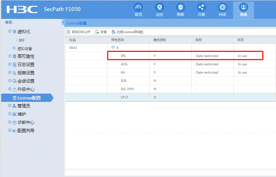Click the 管理员 users icon
This screenshot has width=276, height=177.
[15, 106]
